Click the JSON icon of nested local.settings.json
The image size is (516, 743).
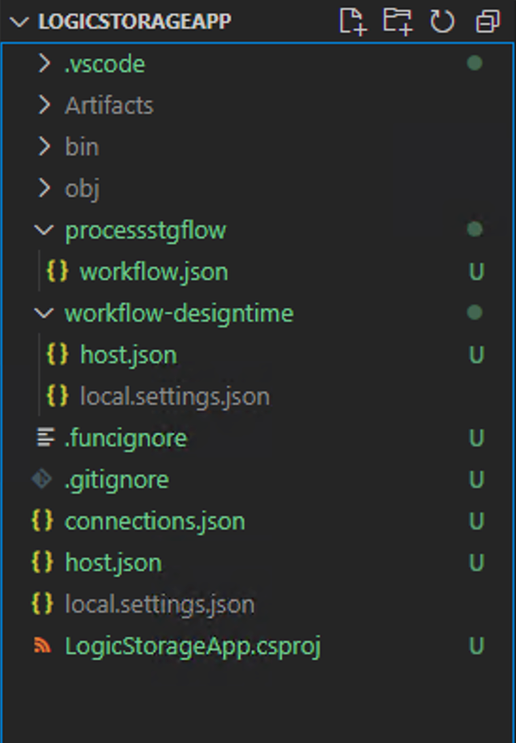[x=58, y=396]
